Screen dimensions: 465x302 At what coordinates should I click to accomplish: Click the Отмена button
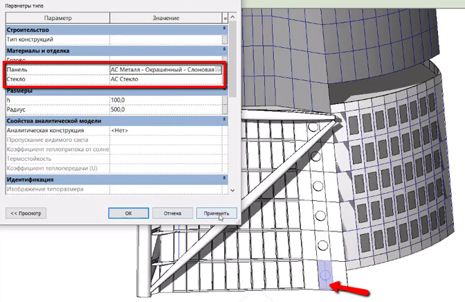coord(172,213)
